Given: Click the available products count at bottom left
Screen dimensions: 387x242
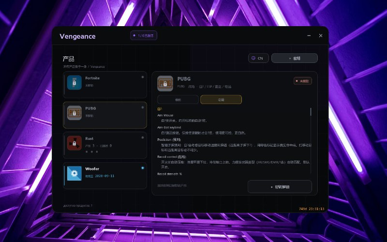Looking at the screenshot, I should coord(78,205).
